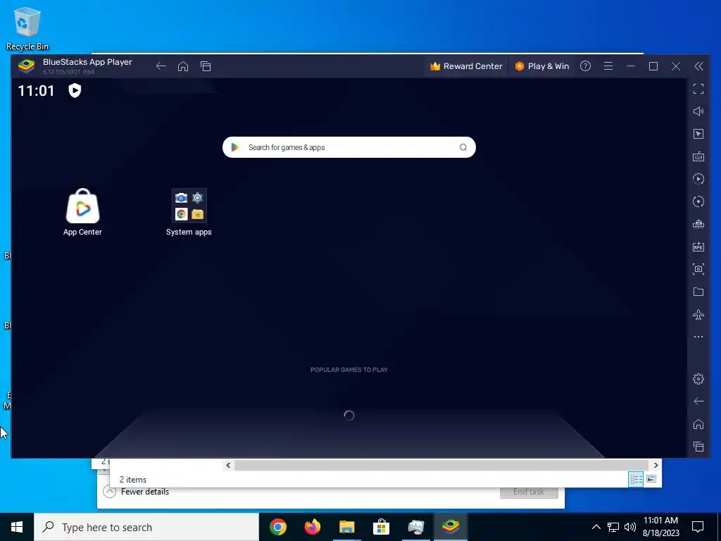Click the shield icon next to clock
721x541 pixels.
(x=75, y=91)
